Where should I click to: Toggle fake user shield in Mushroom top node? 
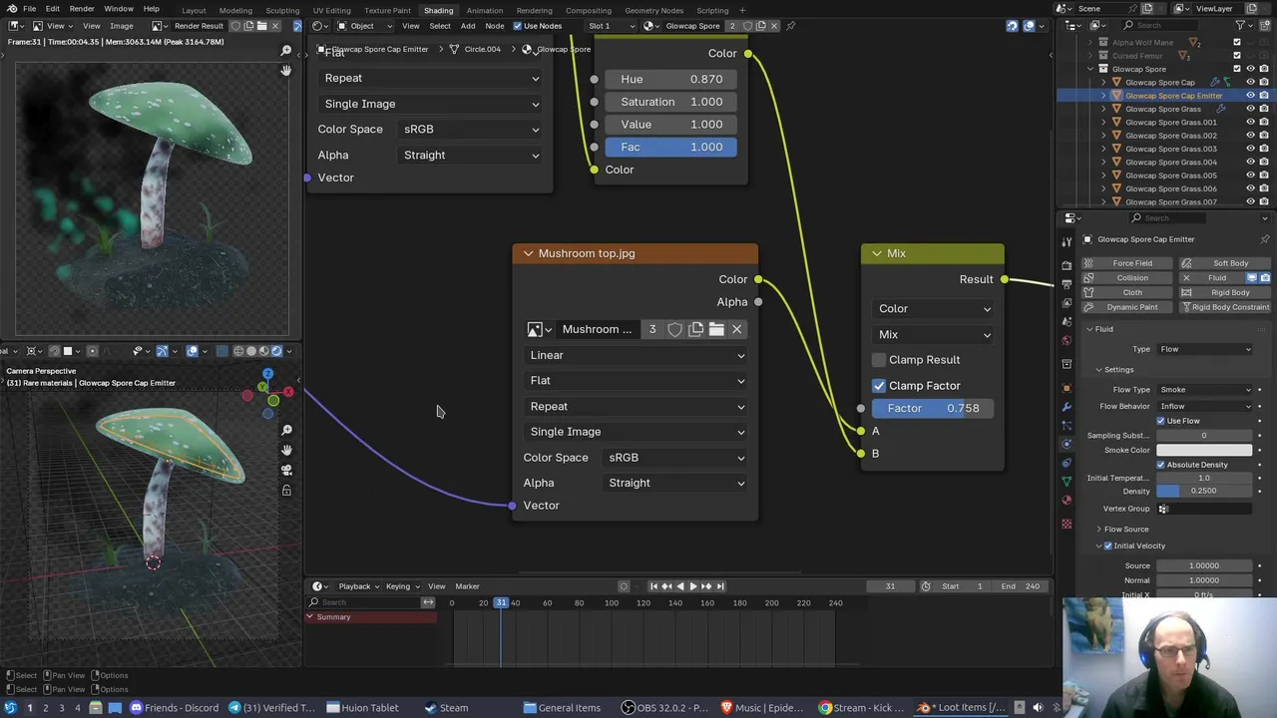[674, 329]
